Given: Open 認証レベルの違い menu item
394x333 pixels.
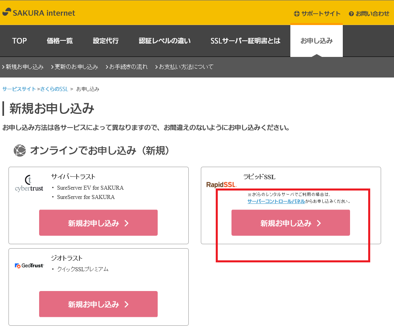Looking at the screenshot, I should pyautogui.click(x=165, y=41).
